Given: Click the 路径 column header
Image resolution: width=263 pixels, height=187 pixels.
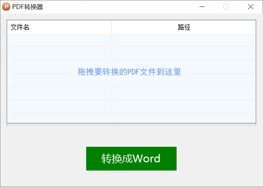Looking at the screenshot, I should tap(184, 27).
